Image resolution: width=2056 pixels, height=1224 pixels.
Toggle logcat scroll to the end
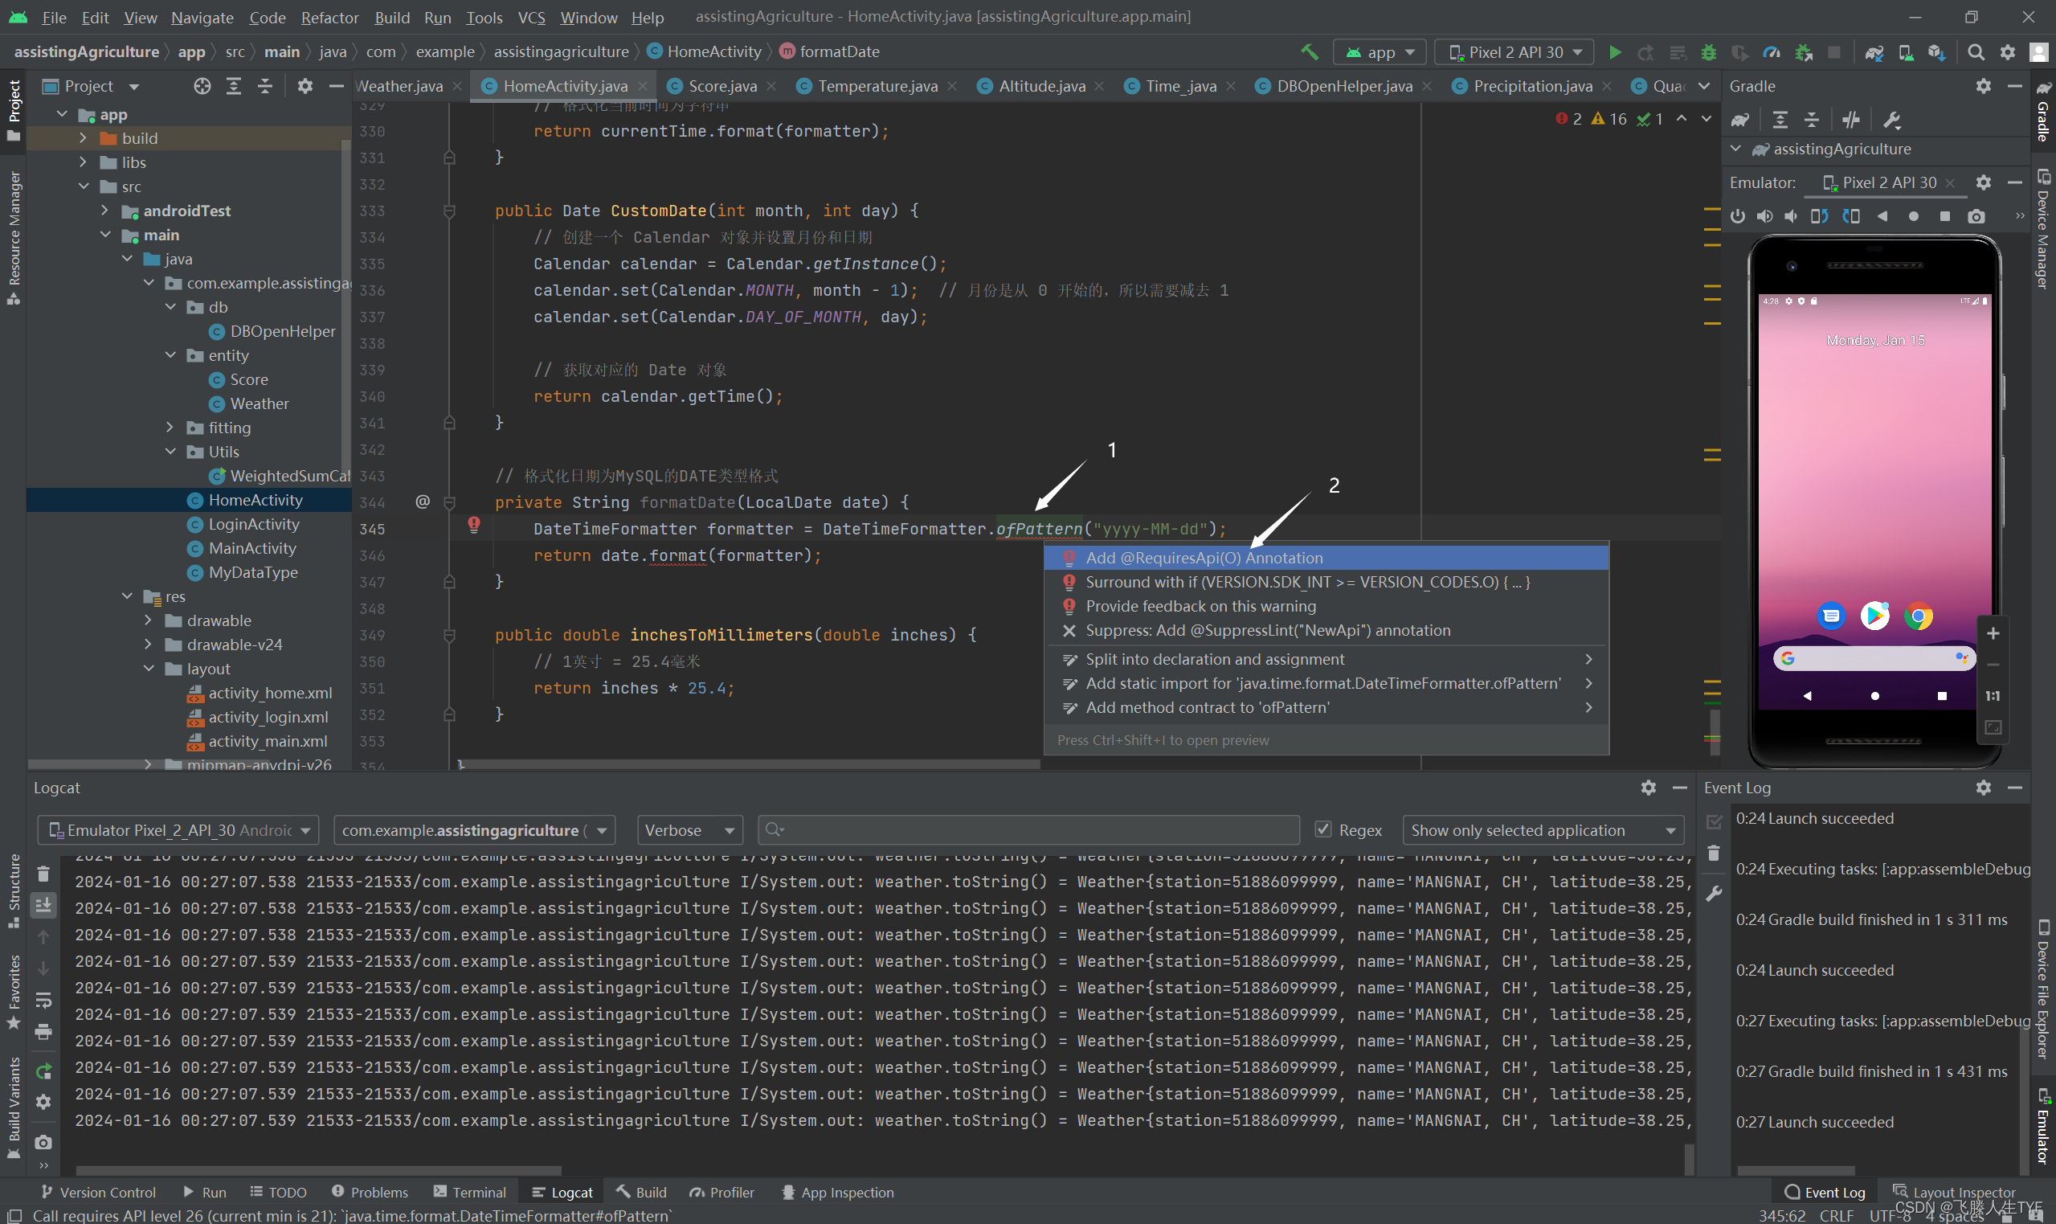point(43,905)
